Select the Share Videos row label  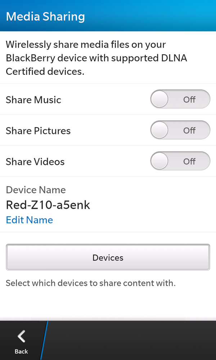click(x=35, y=162)
